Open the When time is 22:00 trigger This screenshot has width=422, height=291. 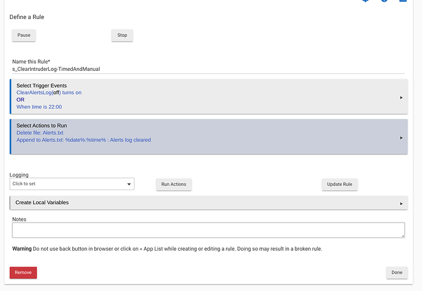tap(39, 107)
